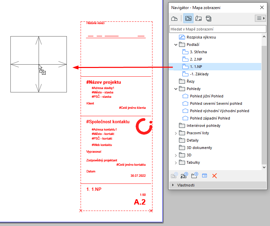The image size is (270, 226).
Task: Expand the Tabulky folder
Action: tap(176, 163)
